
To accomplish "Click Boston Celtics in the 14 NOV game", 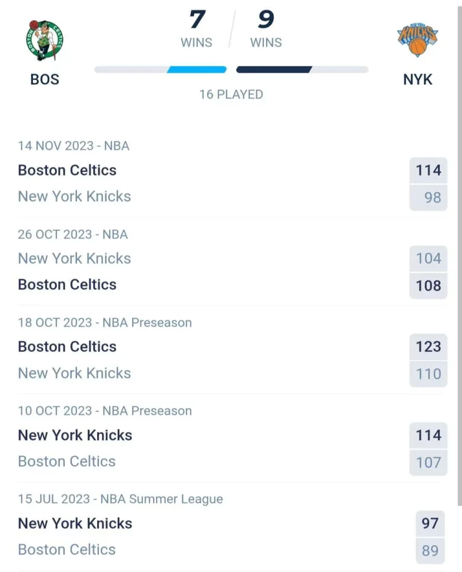I will pos(68,170).
